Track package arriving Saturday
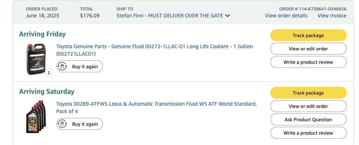Screen dimensions: 359x145 (308, 93)
